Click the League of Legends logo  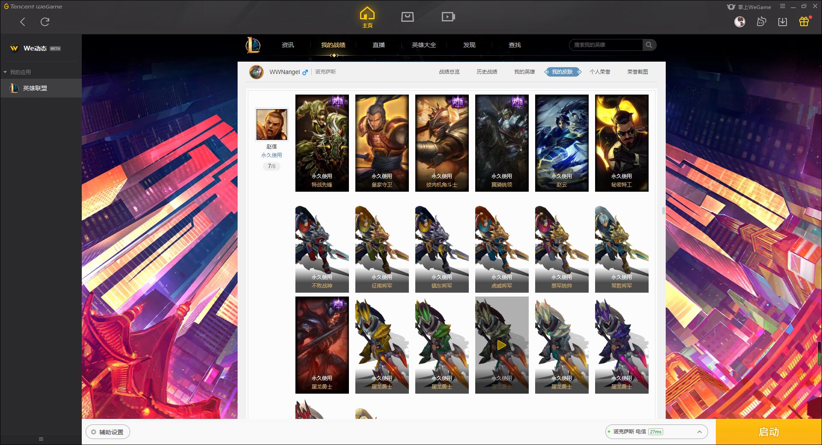click(x=253, y=45)
